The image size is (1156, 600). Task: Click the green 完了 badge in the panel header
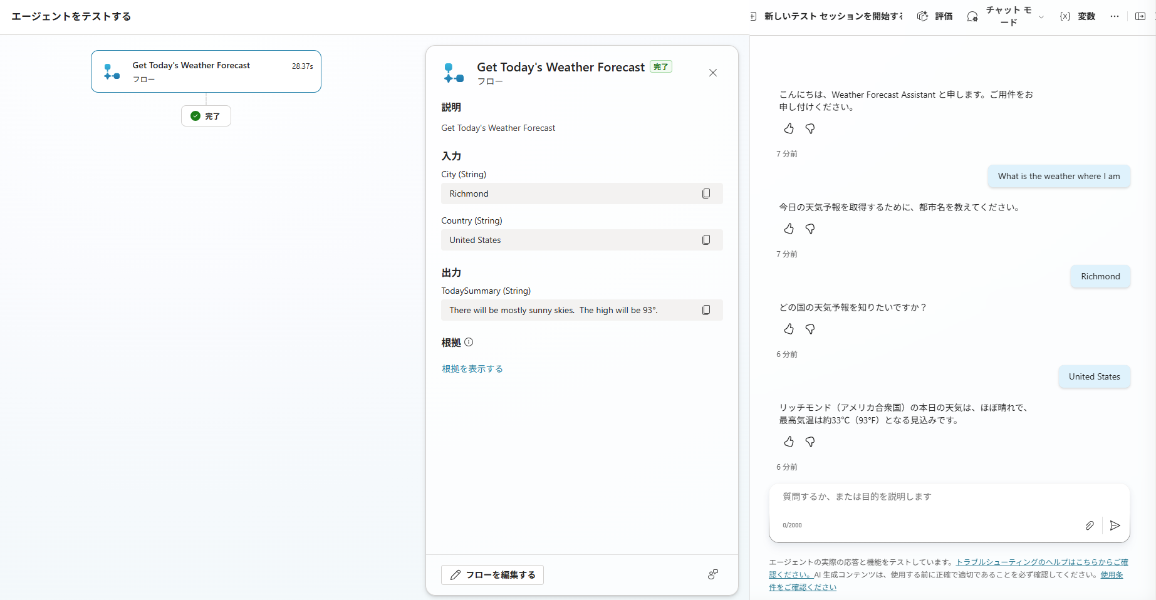(661, 67)
